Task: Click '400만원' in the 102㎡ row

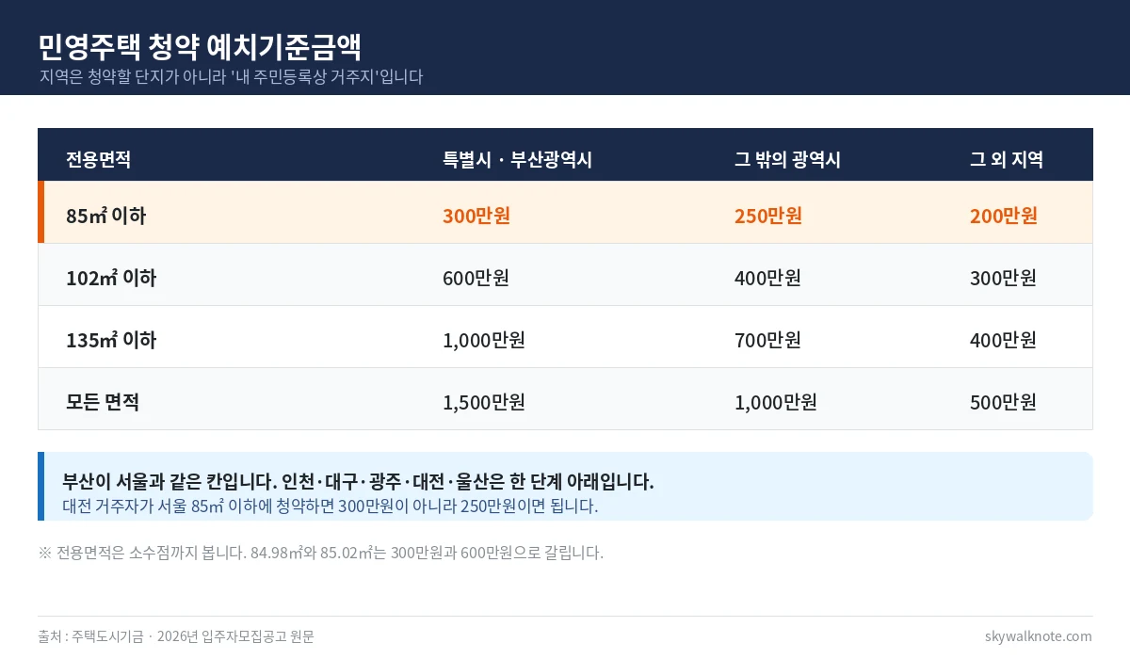Action: point(767,278)
